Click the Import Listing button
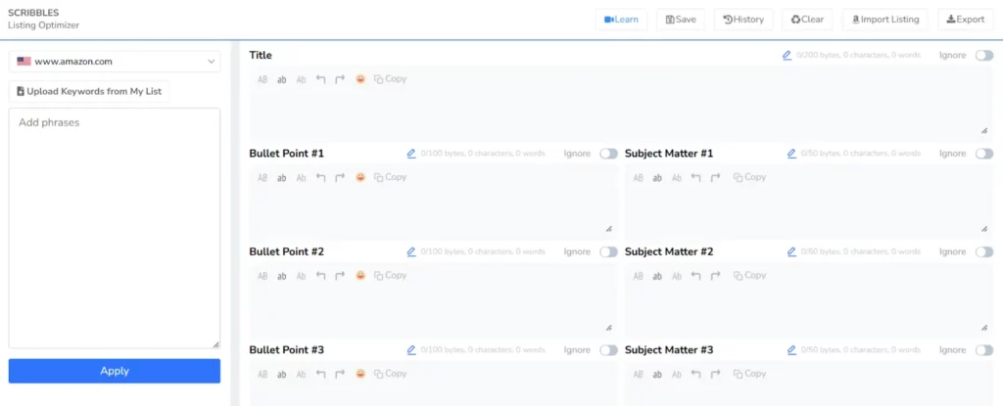This screenshot has width=1003, height=406. [884, 20]
